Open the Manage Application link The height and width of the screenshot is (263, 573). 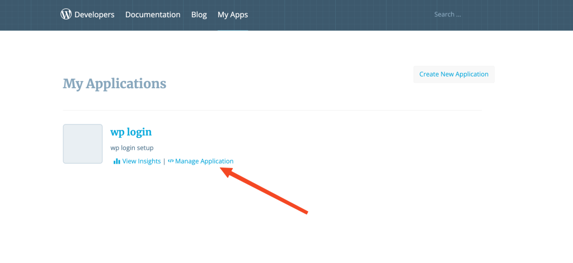[x=204, y=161]
